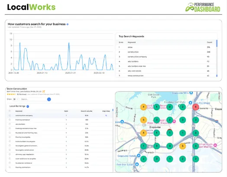The height and width of the screenshot is (177, 227).
Task: Click the Snow Construction business name
Action: 17,89
